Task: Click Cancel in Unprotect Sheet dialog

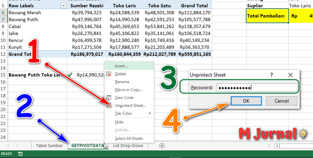Action: [282, 101]
